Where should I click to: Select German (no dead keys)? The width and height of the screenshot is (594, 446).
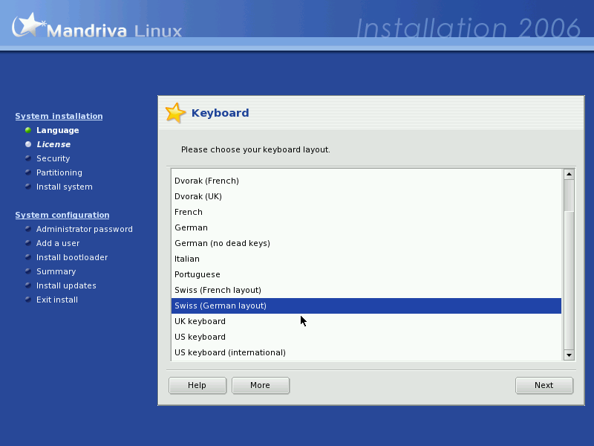tap(366, 243)
